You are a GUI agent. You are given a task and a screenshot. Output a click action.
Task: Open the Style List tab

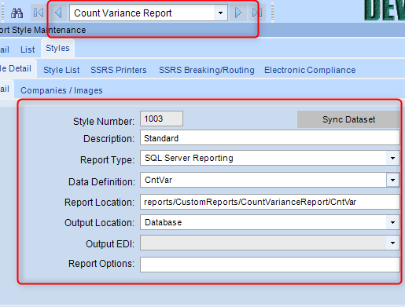(x=61, y=70)
